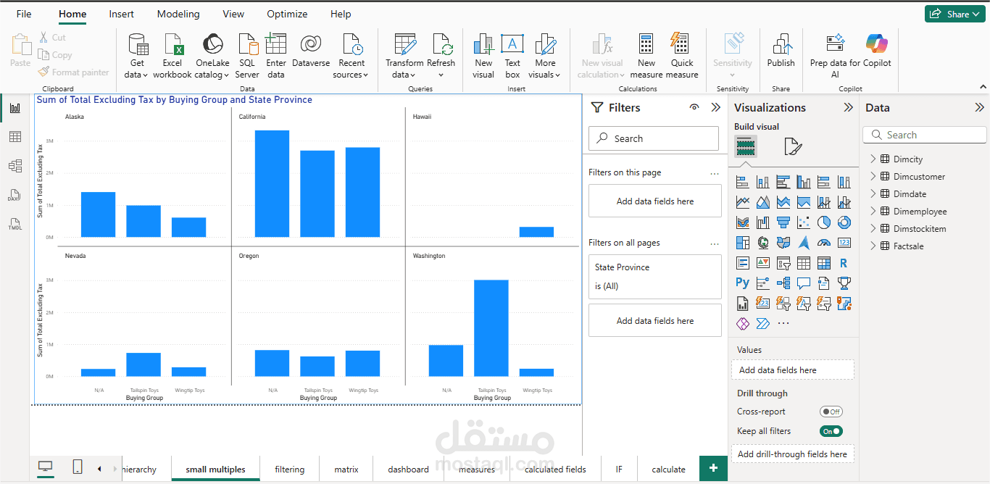Click the Refresh button
The width and height of the screenshot is (990, 484).
pos(441,56)
